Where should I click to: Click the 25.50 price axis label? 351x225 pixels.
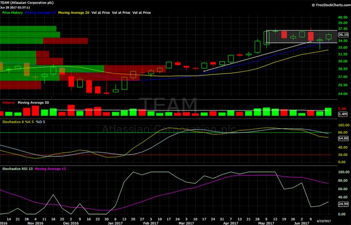point(343,85)
